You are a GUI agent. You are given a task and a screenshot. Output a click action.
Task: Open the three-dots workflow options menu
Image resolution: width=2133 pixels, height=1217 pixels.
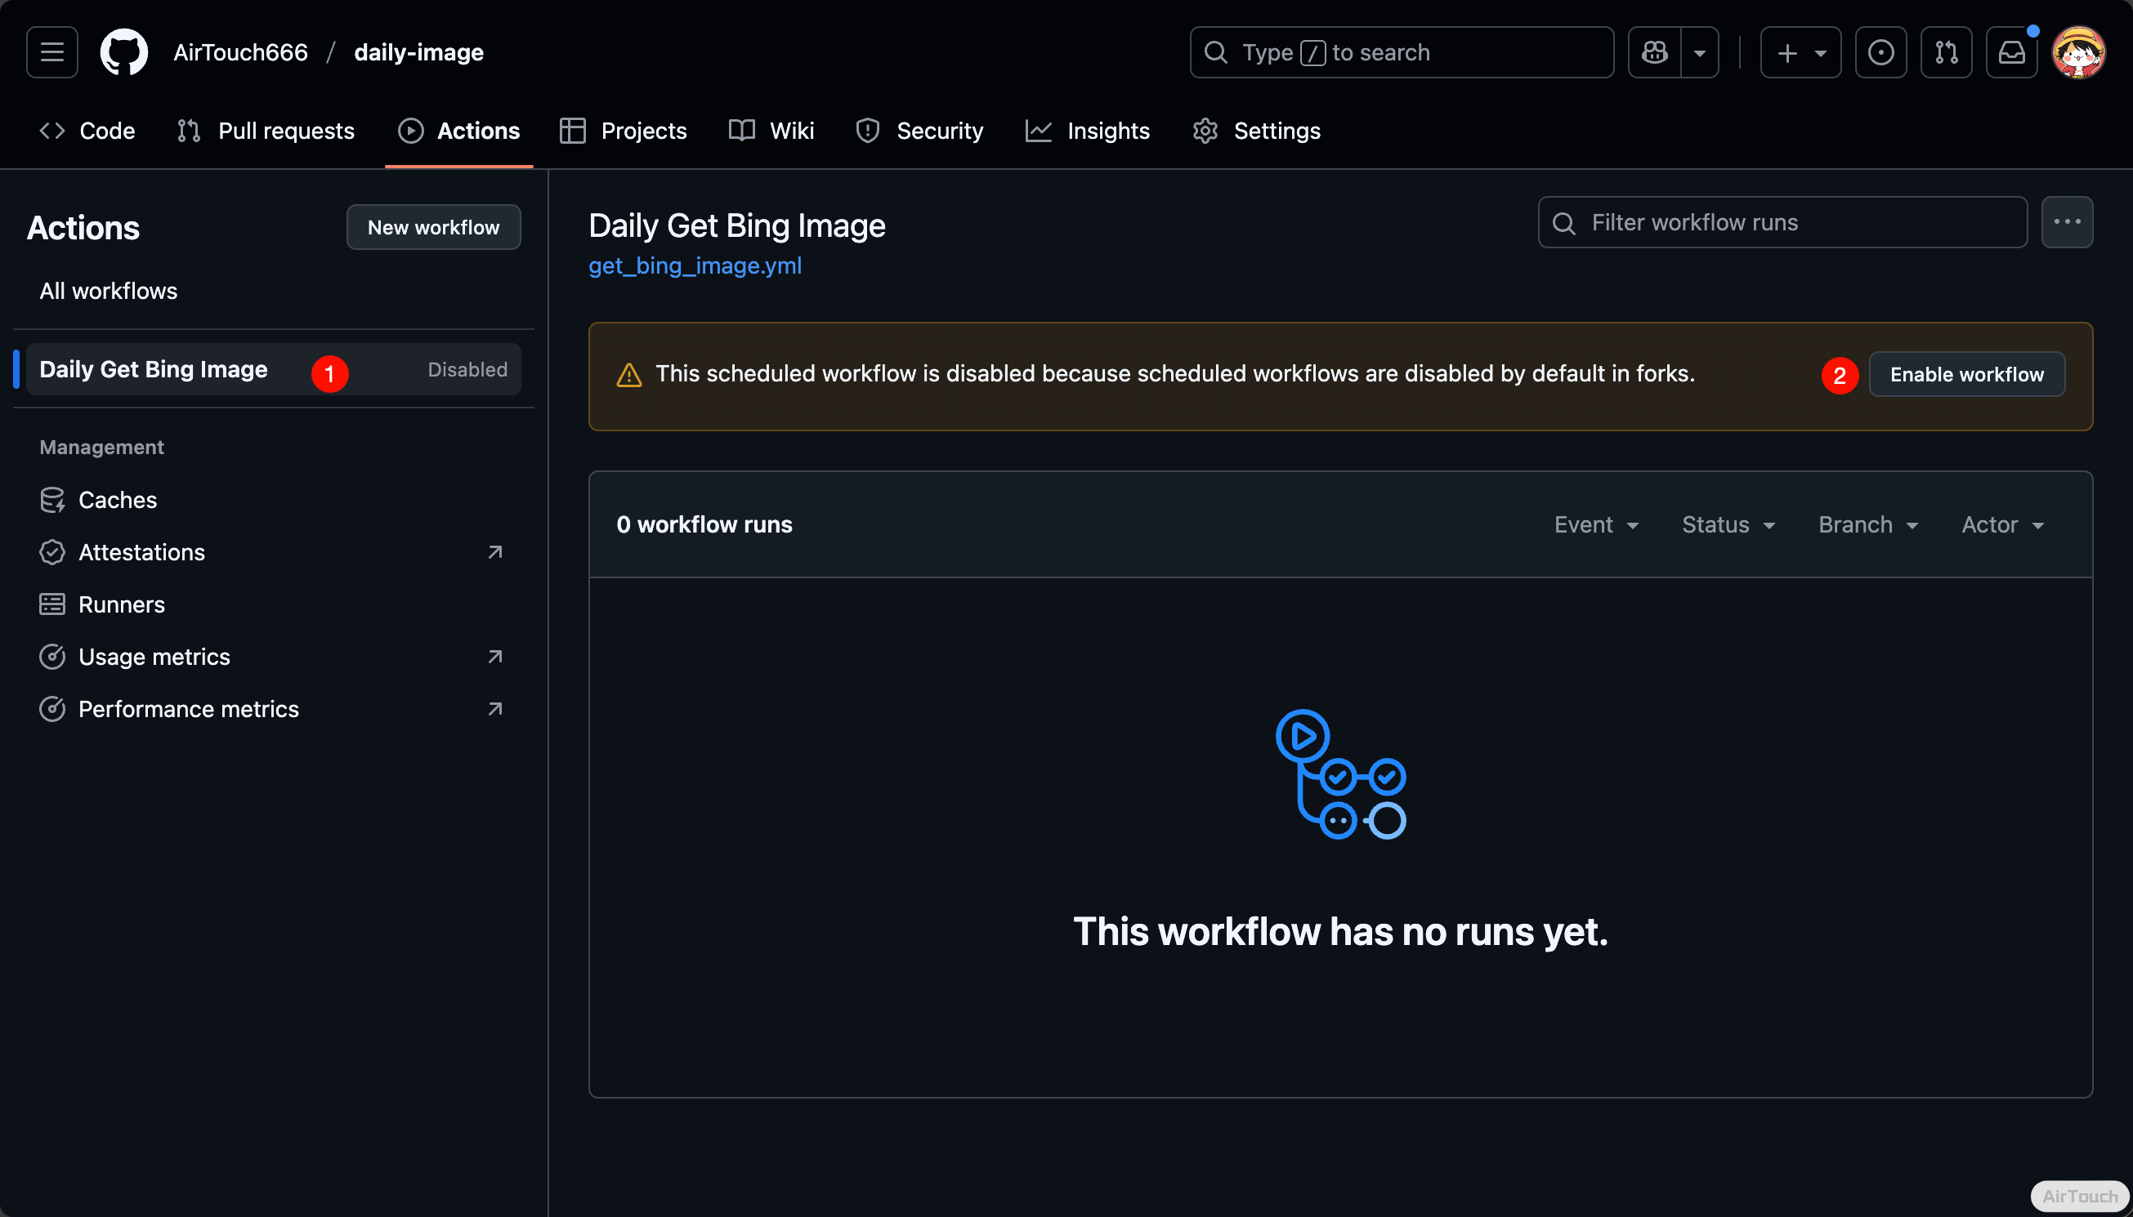(x=2067, y=222)
